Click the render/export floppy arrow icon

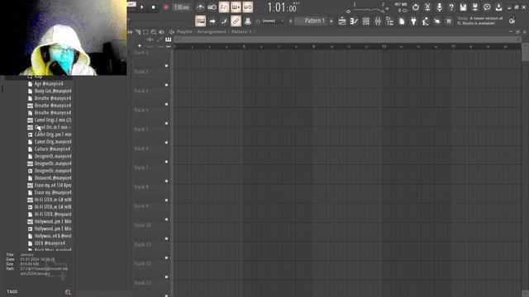475,7
